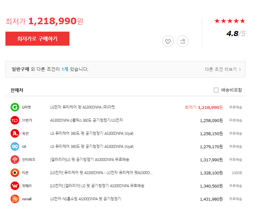Screen dimensions: 255x207
Task: Click the 인터파크 price 1,317,990원
Action: click(211, 160)
